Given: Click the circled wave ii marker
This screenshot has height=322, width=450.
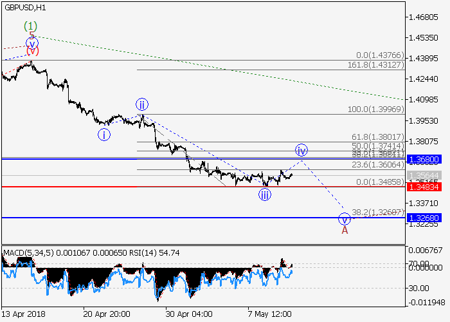Looking at the screenshot, I should [x=142, y=104].
